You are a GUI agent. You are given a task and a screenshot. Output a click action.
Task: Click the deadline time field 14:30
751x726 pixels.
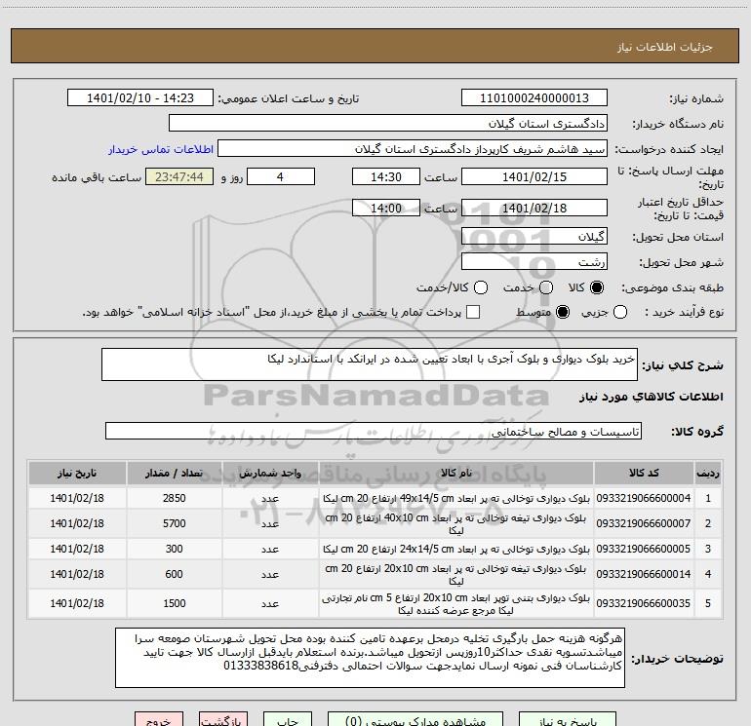pos(386,176)
